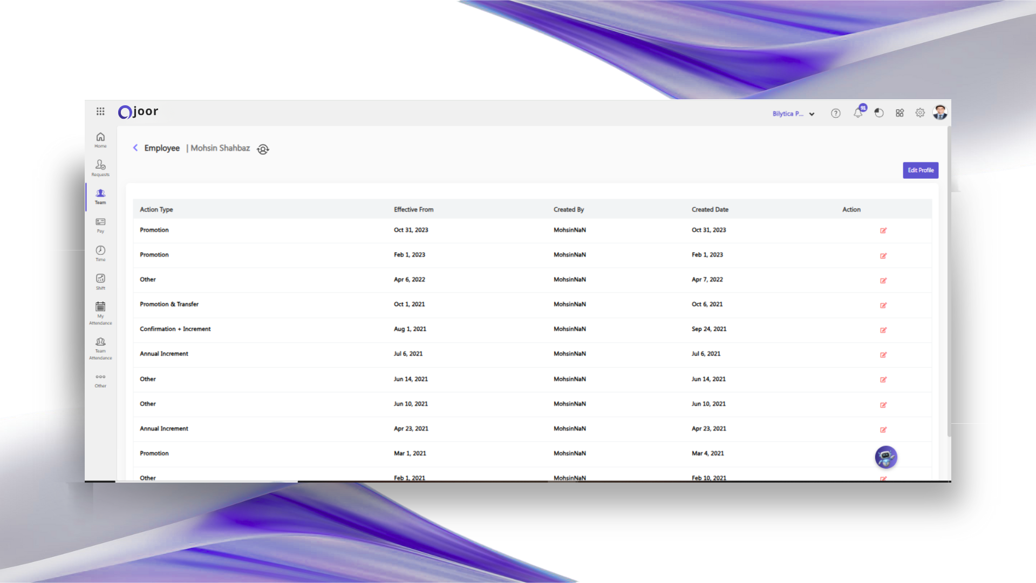Go back using the chevron beside Employee
Viewport: 1036px width, 583px height.
[x=135, y=148]
